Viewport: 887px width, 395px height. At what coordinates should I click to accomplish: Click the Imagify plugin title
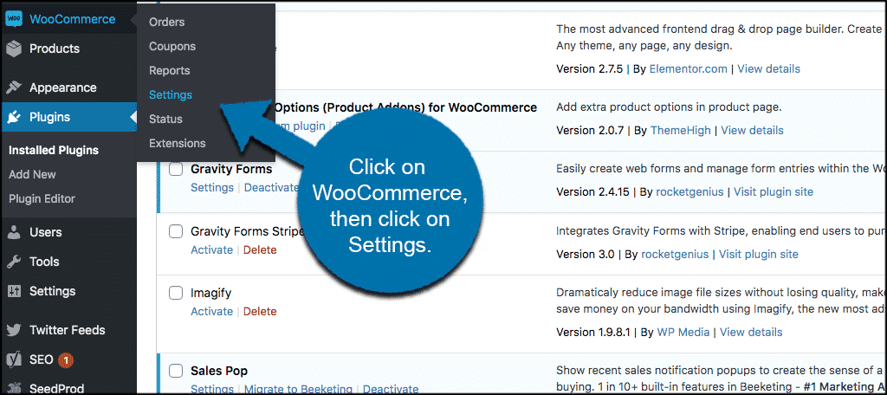[211, 293]
